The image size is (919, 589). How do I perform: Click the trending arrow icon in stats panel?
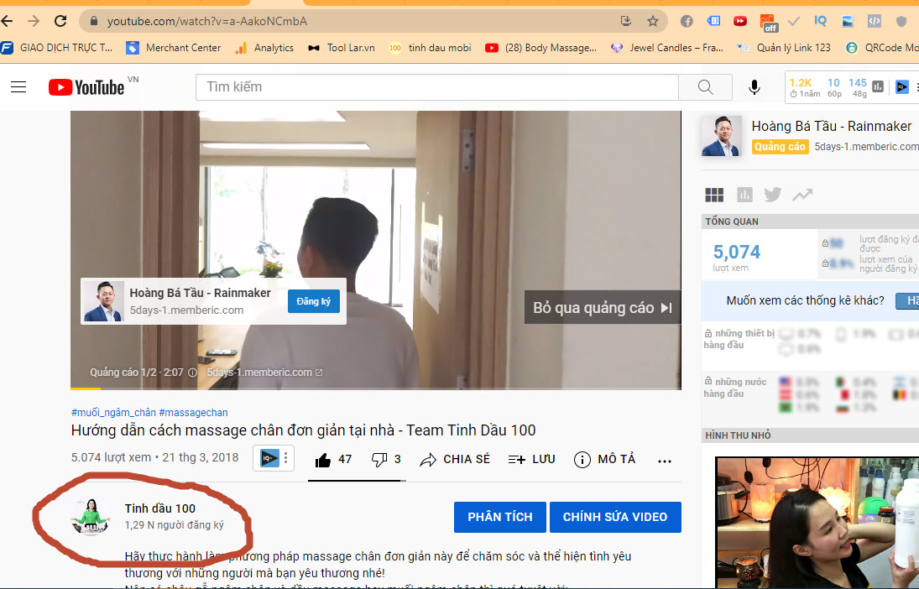coord(802,195)
